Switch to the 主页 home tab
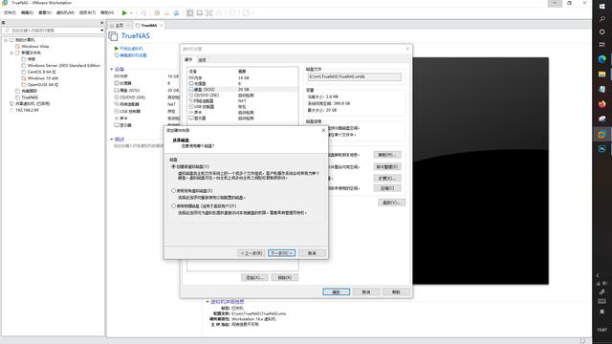 click(x=119, y=26)
